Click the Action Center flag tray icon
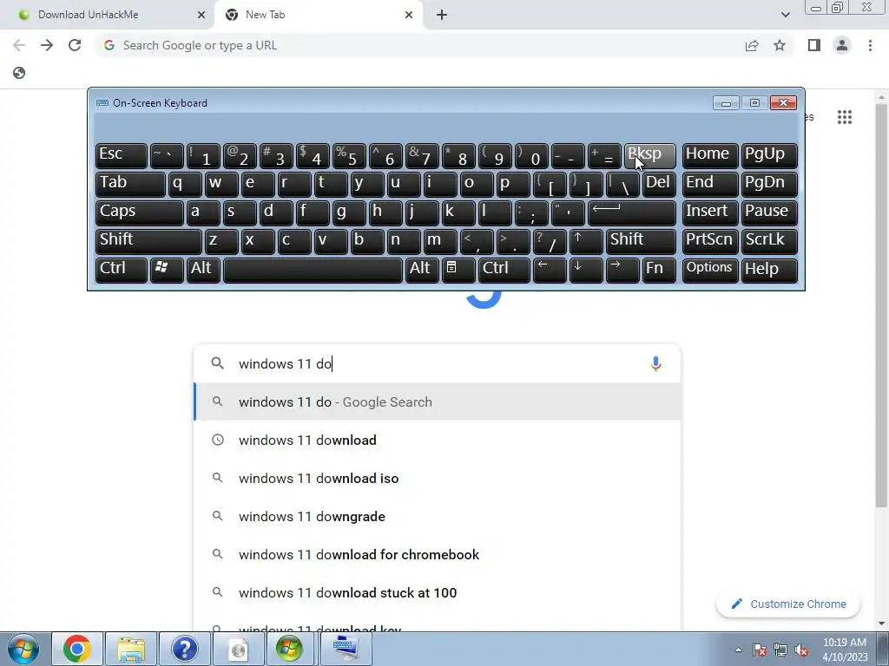 tap(759, 650)
